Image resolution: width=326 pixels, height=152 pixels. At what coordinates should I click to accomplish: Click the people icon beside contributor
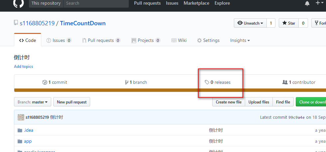click(285, 82)
